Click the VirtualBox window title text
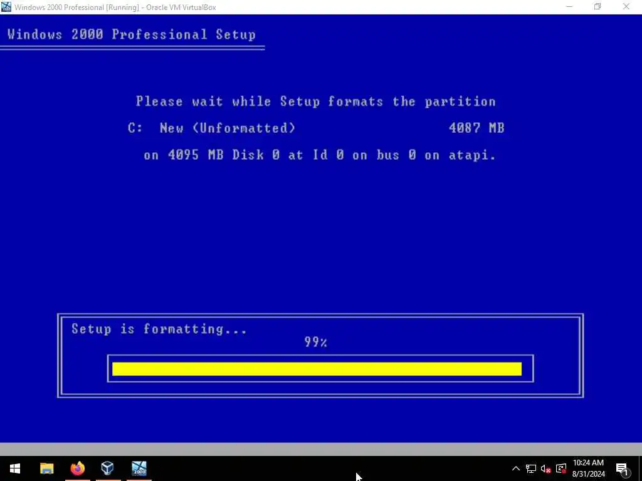642x481 pixels. (x=115, y=8)
